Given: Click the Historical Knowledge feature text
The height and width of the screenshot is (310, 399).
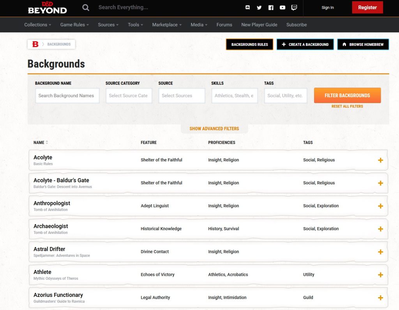Looking at the screenshot, I should pos(161,229).
